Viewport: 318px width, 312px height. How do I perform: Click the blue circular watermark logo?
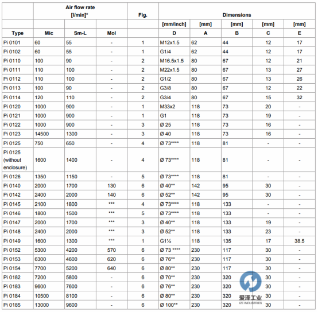coord(250,282)
